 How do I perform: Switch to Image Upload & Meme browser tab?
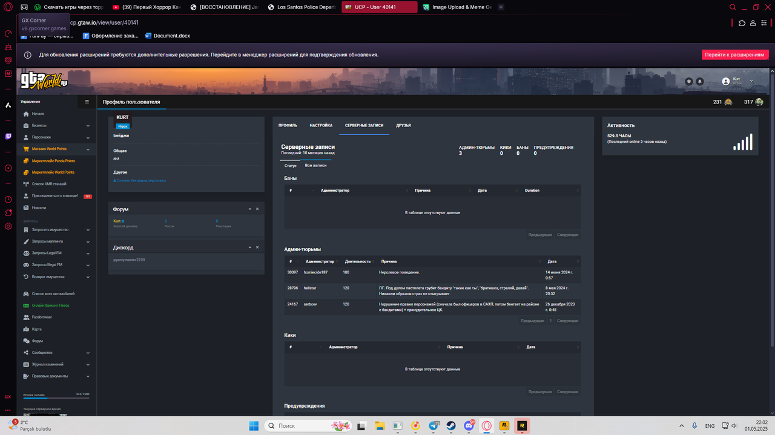coord(457,7)
